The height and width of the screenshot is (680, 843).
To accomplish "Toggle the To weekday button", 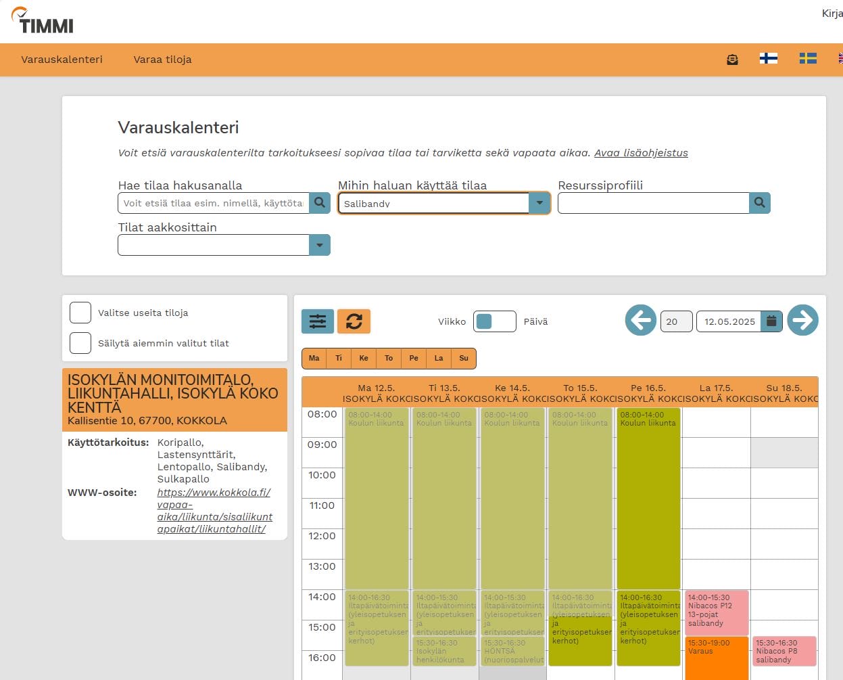I will coord(389,359).
